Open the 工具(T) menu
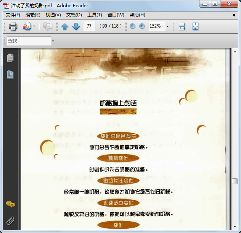This screenshot has width=241, height=233. coord(95,15)
